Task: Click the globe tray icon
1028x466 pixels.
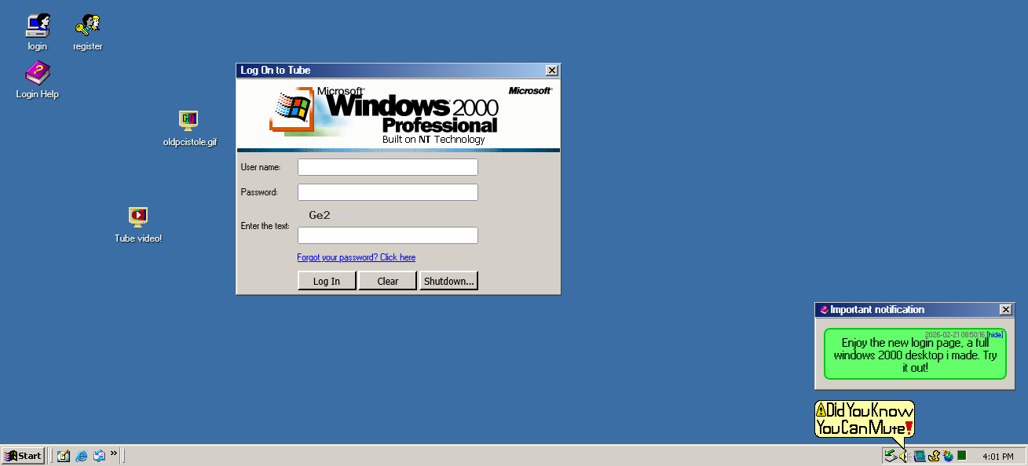Action: coord(948,456)
